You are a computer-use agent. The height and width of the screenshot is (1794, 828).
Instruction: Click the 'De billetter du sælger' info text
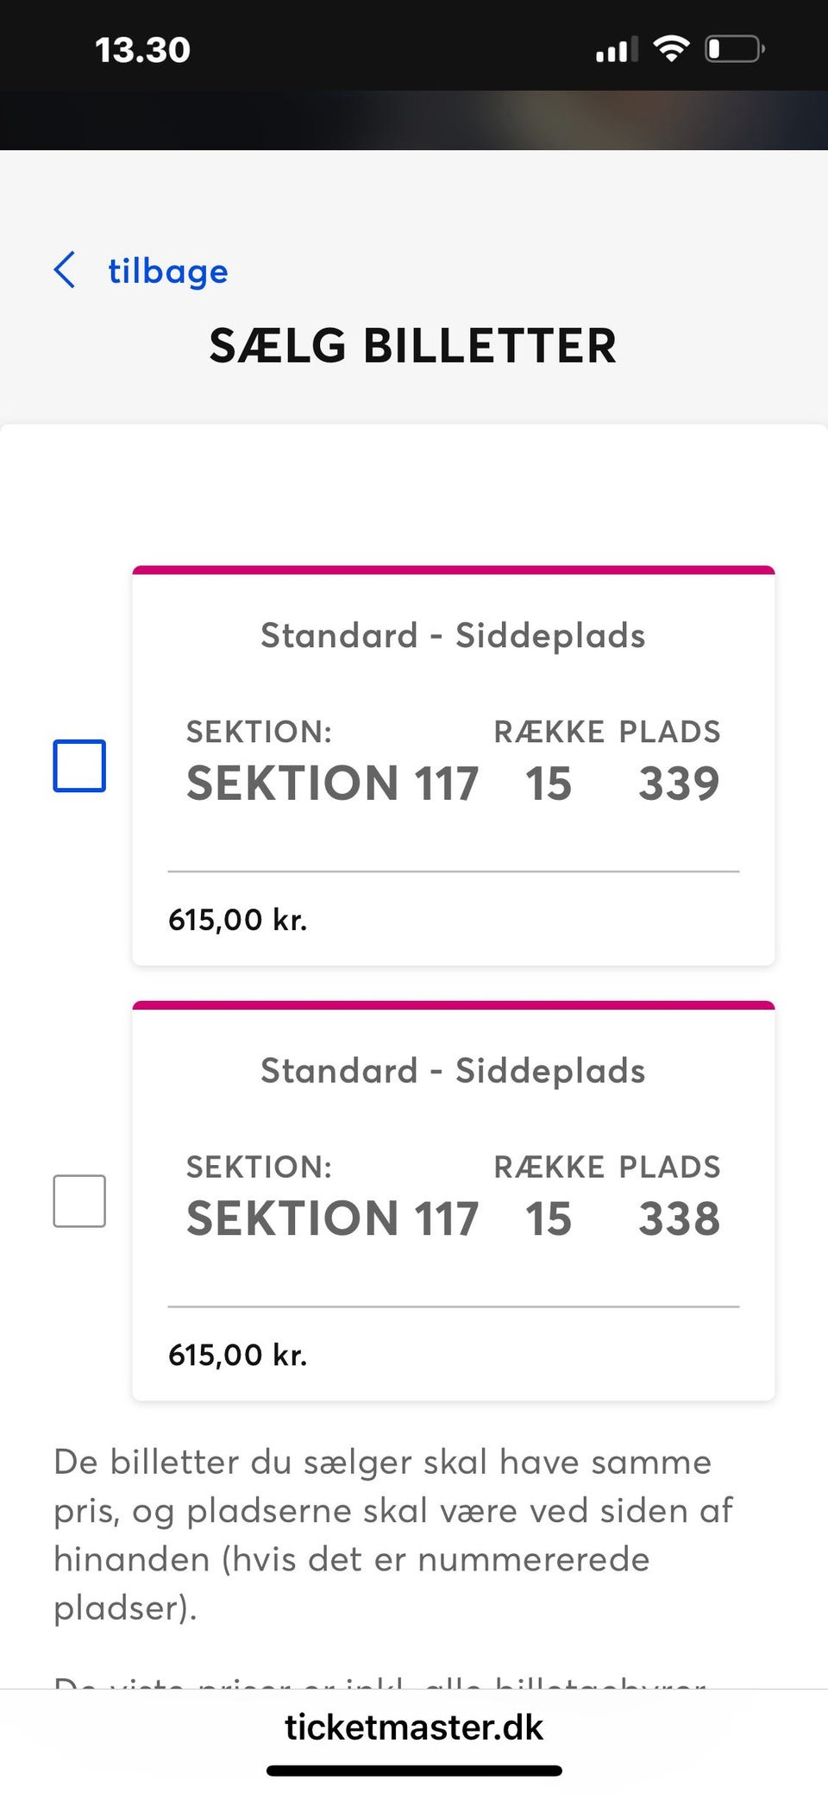coord(393,1534)
